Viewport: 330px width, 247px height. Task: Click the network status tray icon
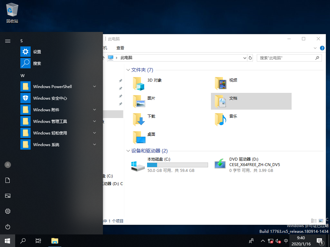[270, 241]
